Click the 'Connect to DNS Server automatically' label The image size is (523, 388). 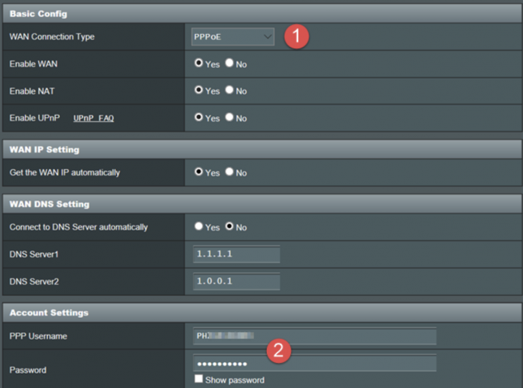point(79,227)
